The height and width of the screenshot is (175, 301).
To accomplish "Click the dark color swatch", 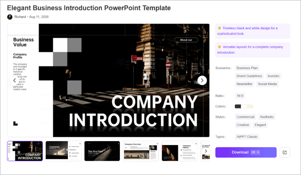I will 238,106.
